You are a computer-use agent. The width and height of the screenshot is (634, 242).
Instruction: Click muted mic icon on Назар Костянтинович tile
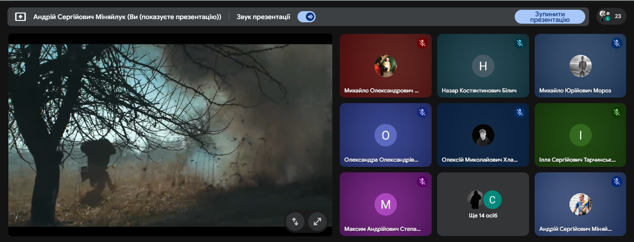[x=519, y=44]
